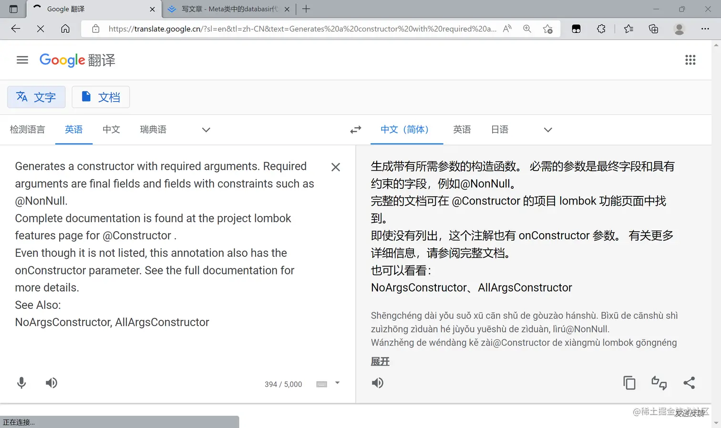Open the browser home page
Image resolution: width=721 pixels, height=428 pixels.
(x=65, y=29)
